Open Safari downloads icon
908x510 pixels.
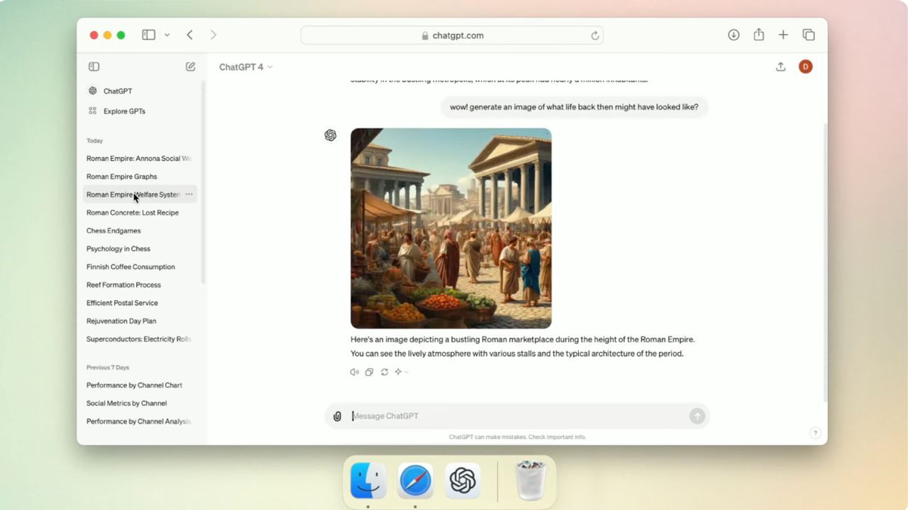click(733, 35)
